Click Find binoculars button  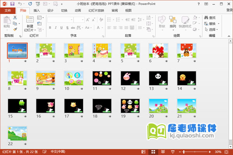210,18
